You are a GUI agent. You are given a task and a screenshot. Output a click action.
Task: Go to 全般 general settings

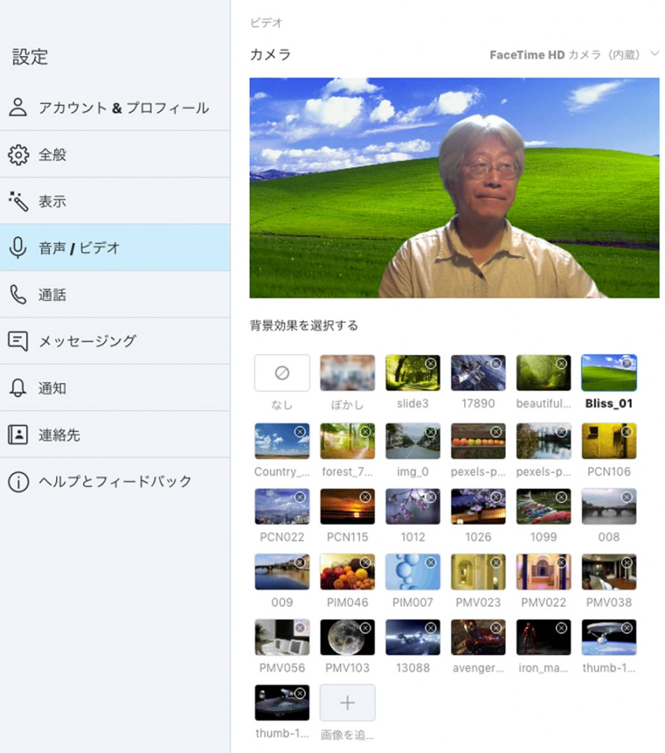[115, 154]
